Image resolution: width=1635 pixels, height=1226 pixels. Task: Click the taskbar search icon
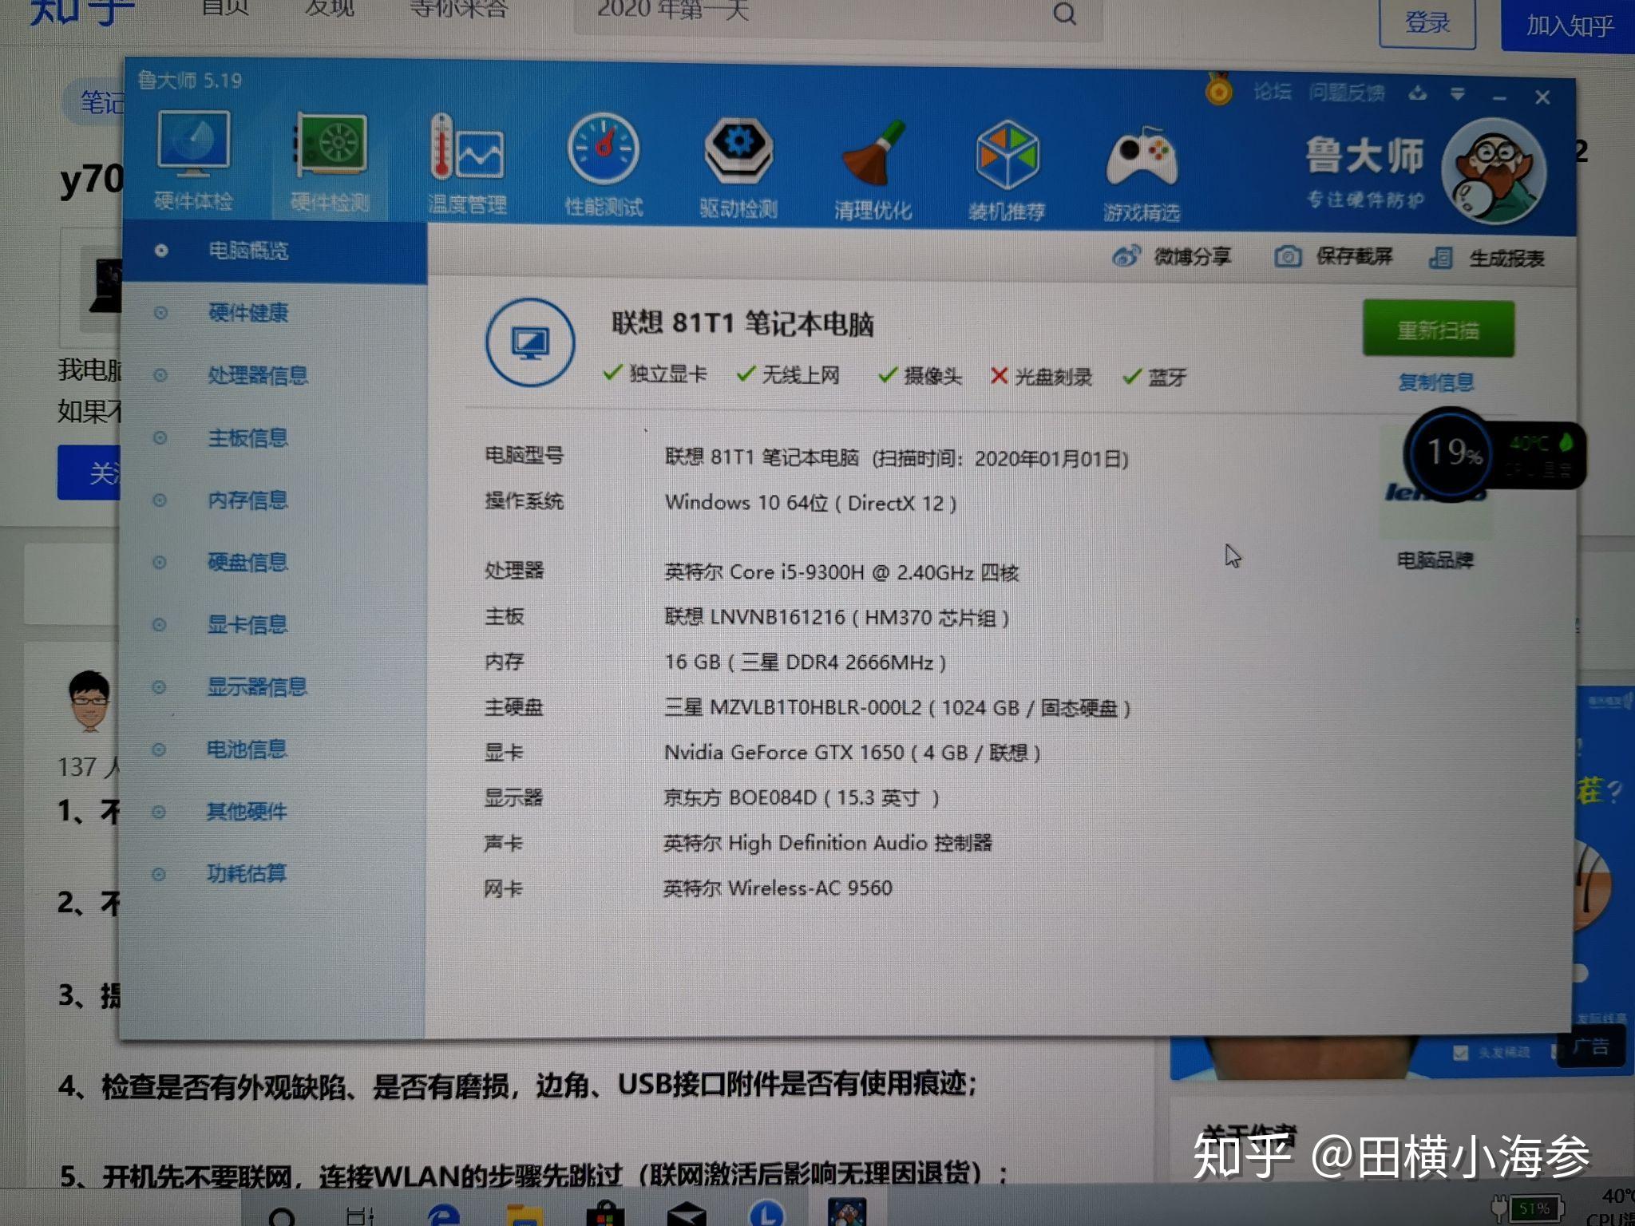pyautogui.click(x=282, y=1216)
